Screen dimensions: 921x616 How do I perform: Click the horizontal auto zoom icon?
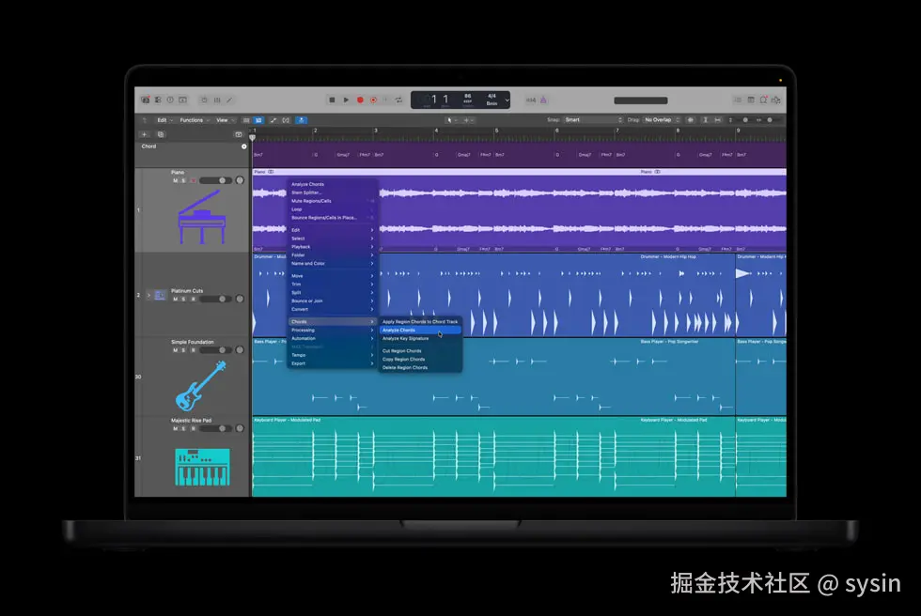(x=718, y=119)
